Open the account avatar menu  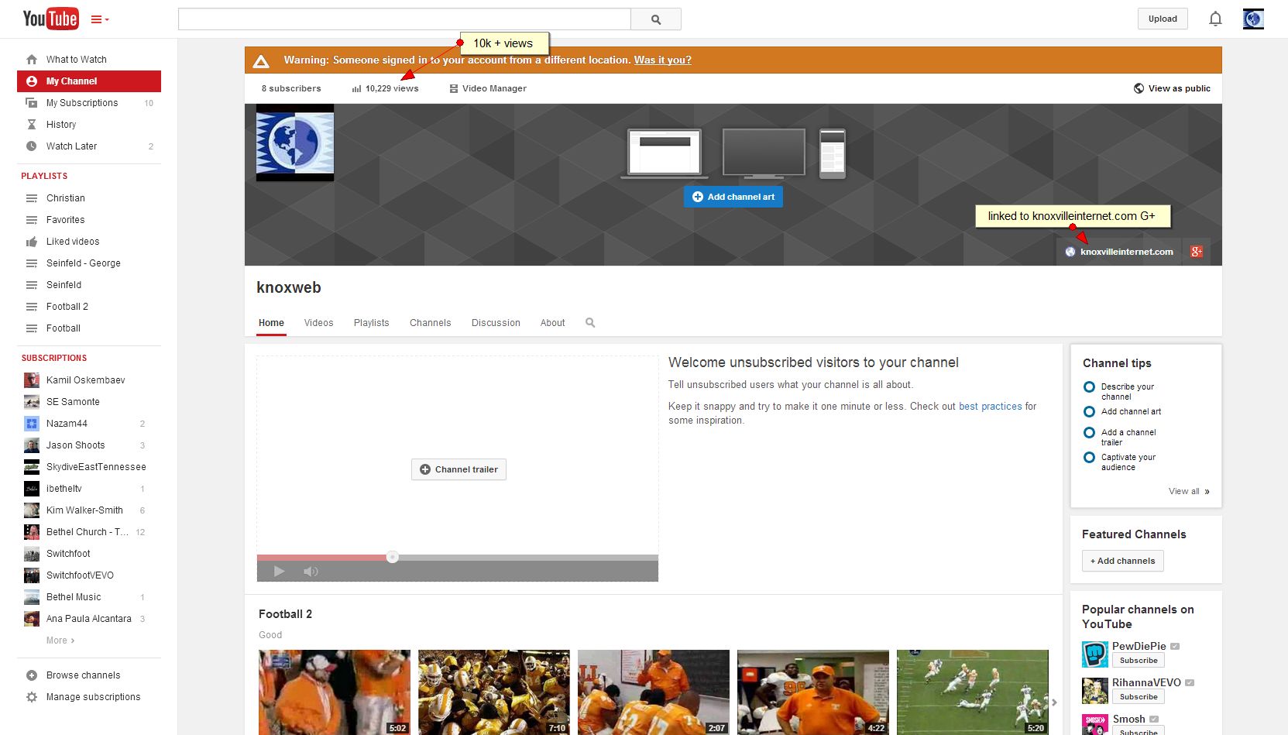pos(1253,19)
